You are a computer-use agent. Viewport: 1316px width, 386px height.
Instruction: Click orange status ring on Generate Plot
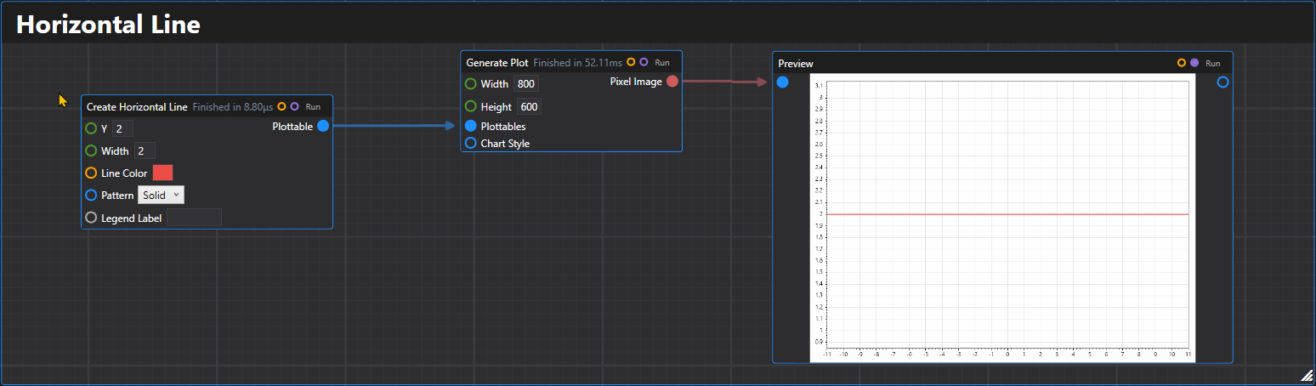(x=631, y=62)
